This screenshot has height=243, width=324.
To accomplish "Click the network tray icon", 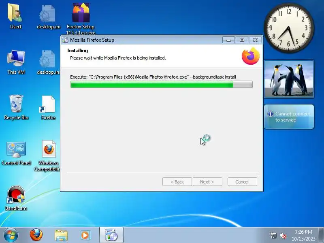I will 273,235.
